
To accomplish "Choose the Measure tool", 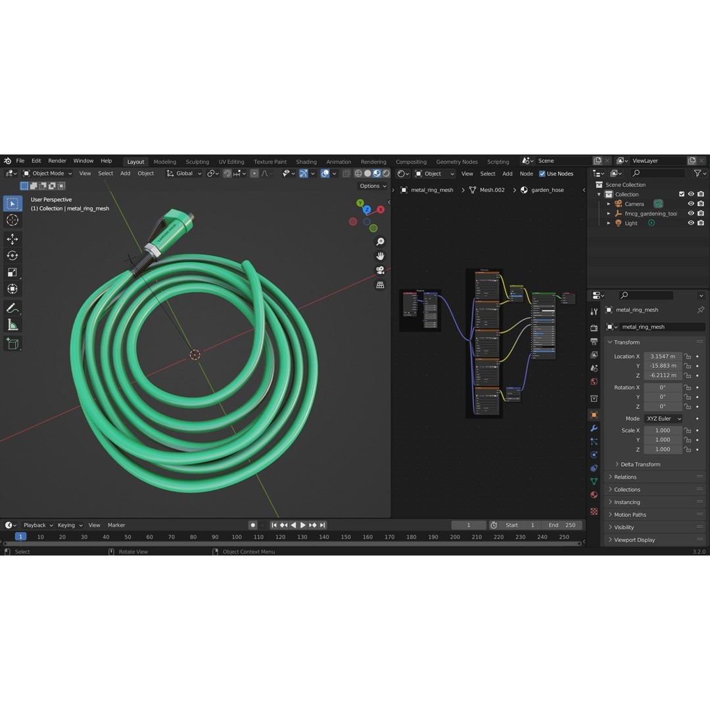I will (12, 325).
